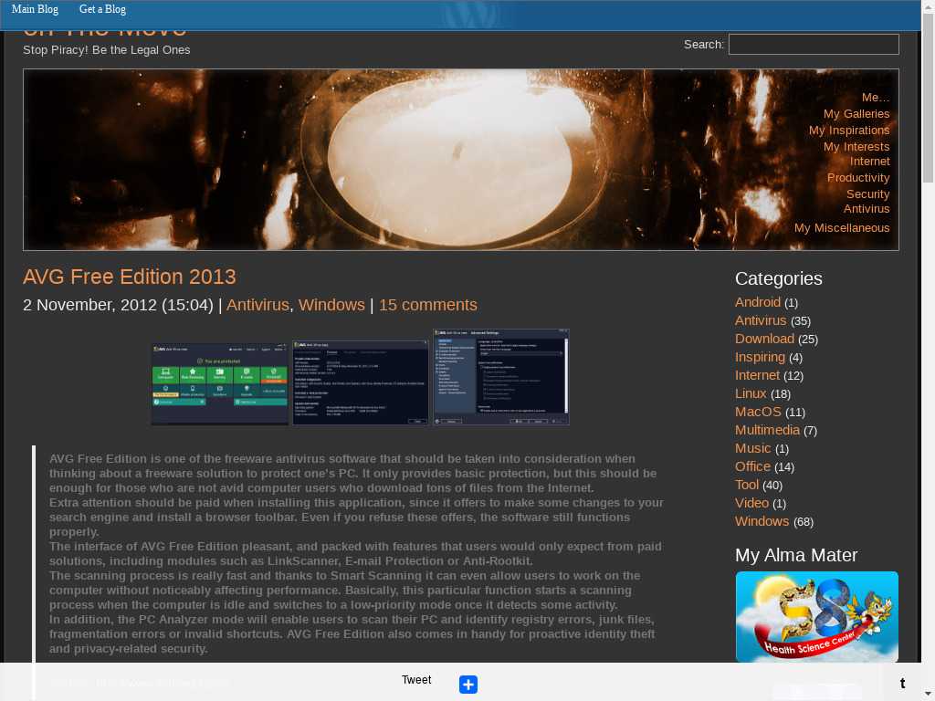Select the Linux category in the sidebar

click(751, 393)
